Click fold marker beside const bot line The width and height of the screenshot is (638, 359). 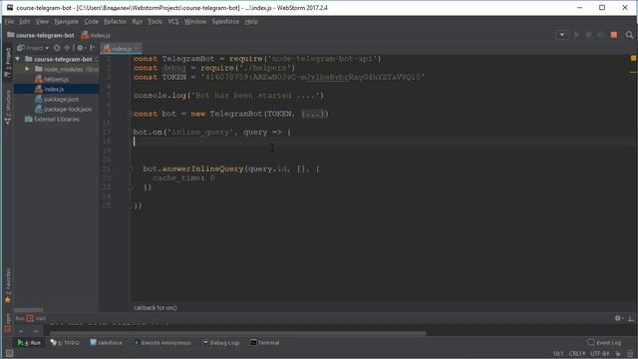[131, 114]
